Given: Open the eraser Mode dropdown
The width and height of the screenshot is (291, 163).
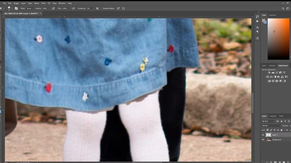Looking at the screenshot, I should (x=30, y=9).
